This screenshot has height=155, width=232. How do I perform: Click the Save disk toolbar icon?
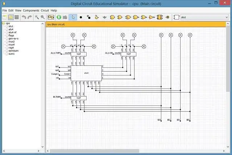tap(17, 17)
